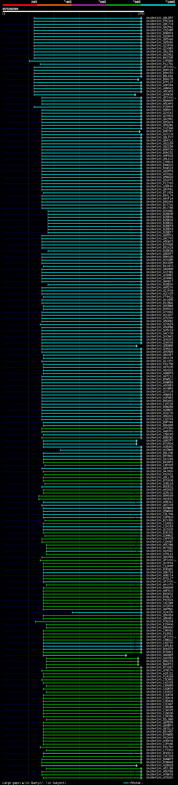Screen dimensions: 178x785
Task: Select the UniRef100_A6DQK5 label
Action: 159,655
